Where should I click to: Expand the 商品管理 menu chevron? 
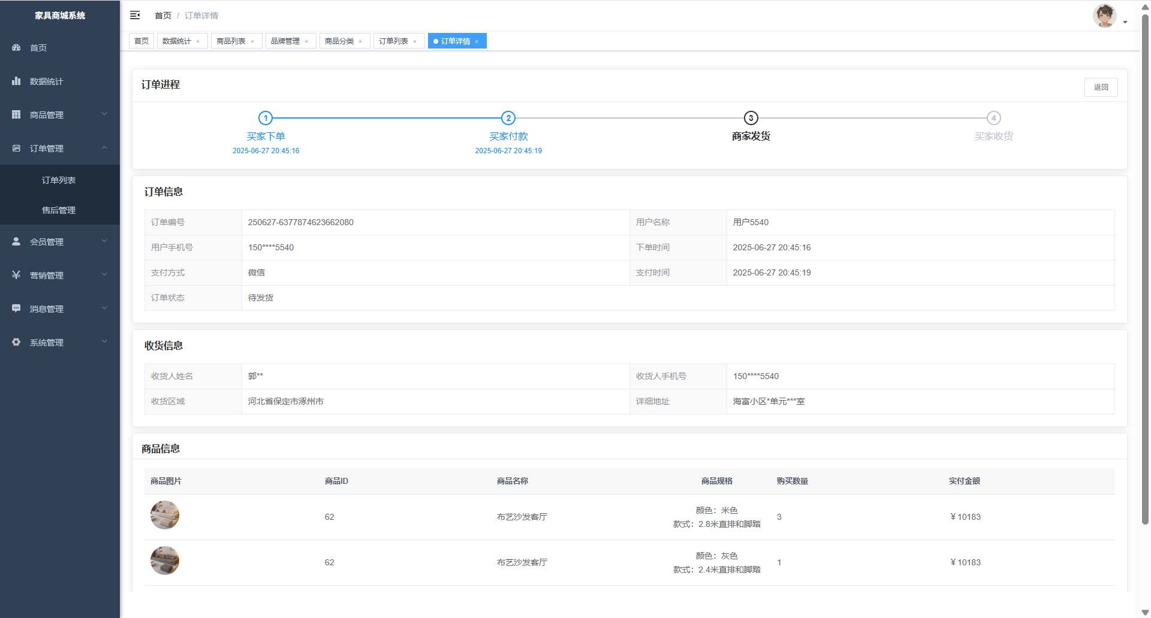(104, 114)
